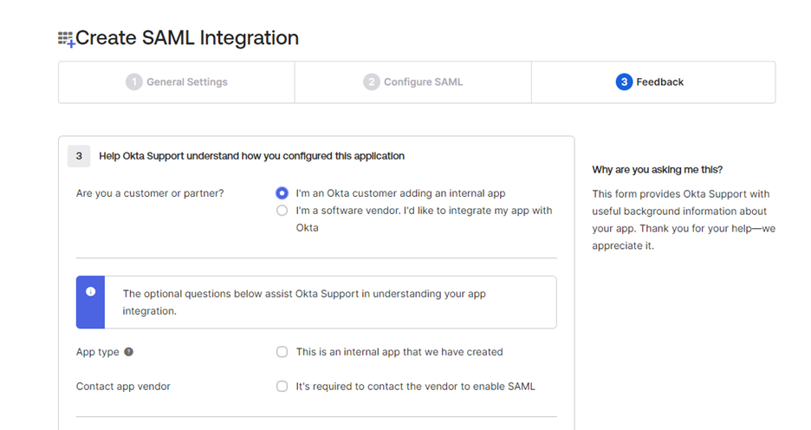Select the software vendor radio button
The image size is (811, 430).
(282, 211)
